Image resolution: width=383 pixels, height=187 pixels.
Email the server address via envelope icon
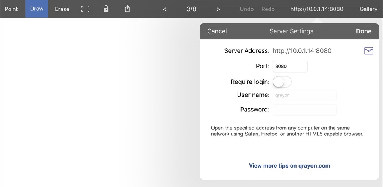click(x=368, y=51)
